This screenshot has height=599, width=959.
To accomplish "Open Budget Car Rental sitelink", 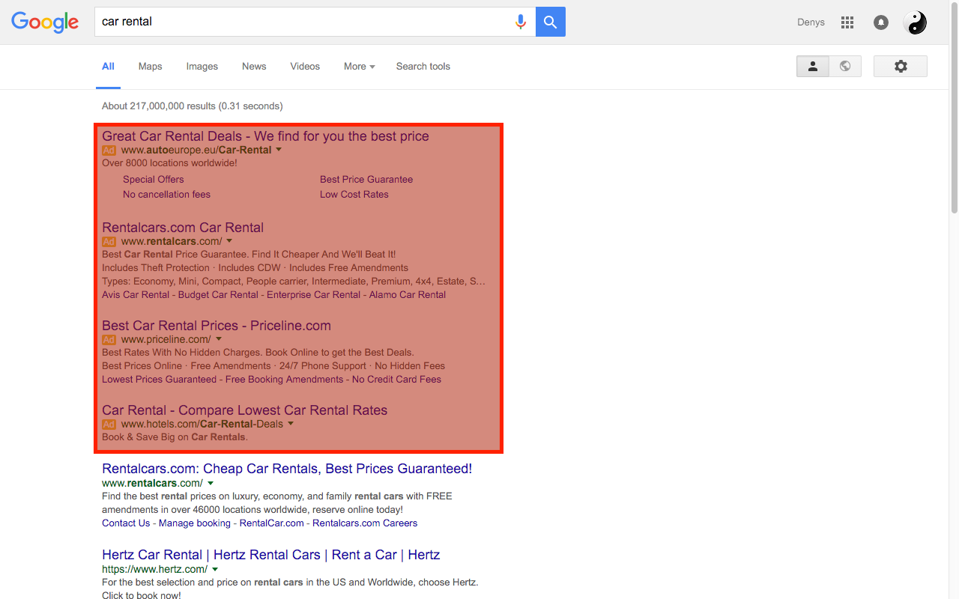I will tap(218, 295).
